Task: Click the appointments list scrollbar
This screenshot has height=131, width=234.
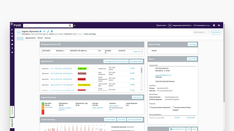Action: (x=141, y=78)
